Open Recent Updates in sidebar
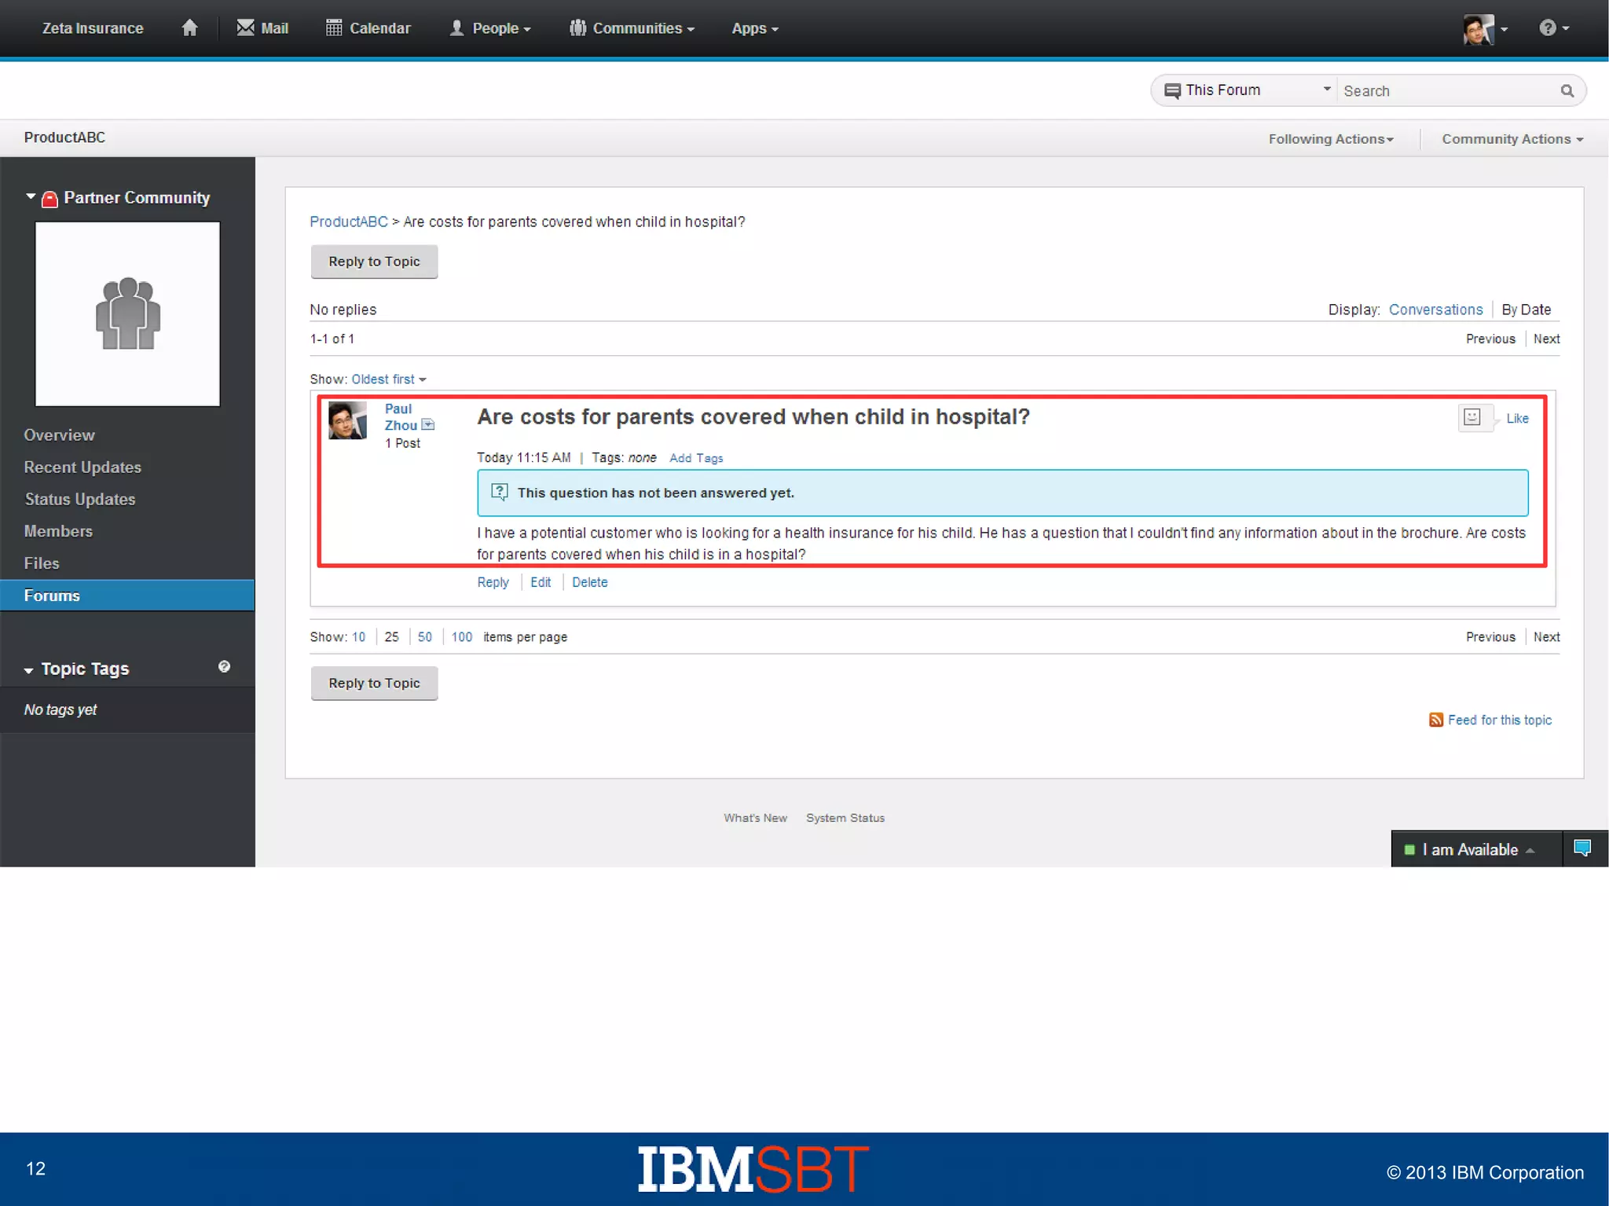Image resolution: width=1609 pixels, height=1206 pixels. (82, 467)
